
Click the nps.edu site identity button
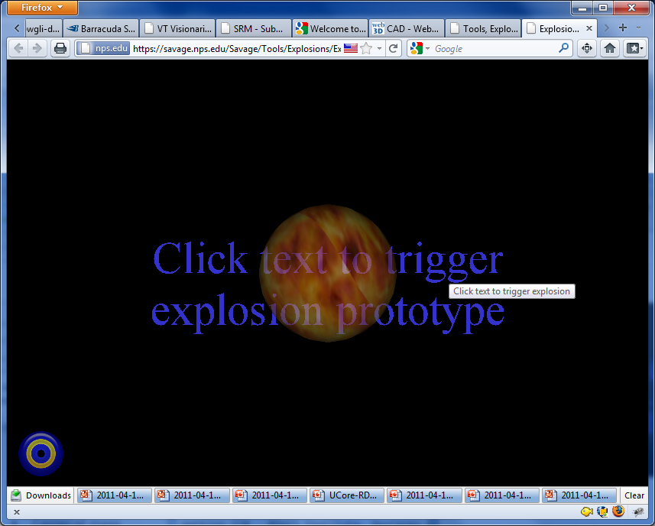tap(102, 48)
